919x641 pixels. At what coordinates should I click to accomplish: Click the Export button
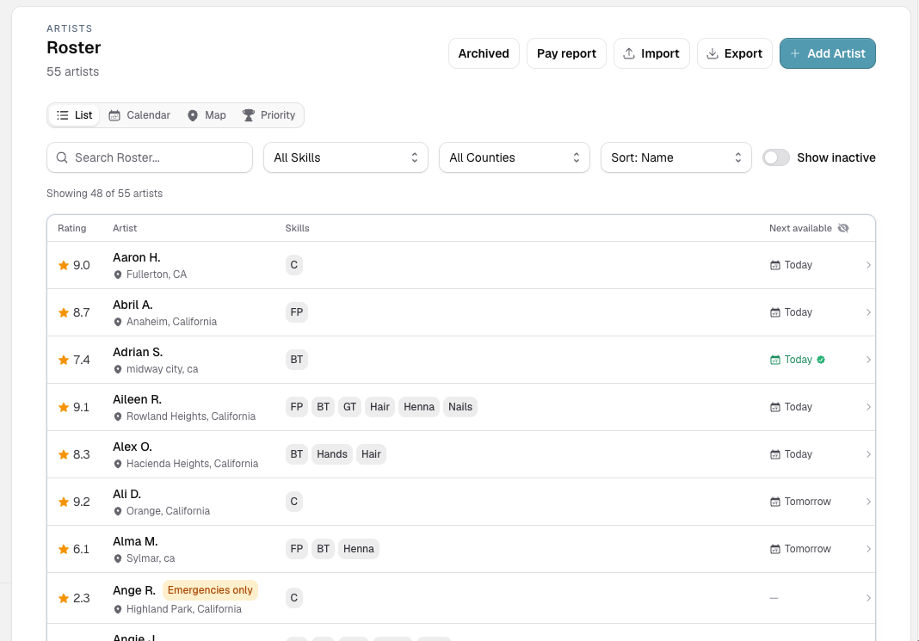click(734, 53)
